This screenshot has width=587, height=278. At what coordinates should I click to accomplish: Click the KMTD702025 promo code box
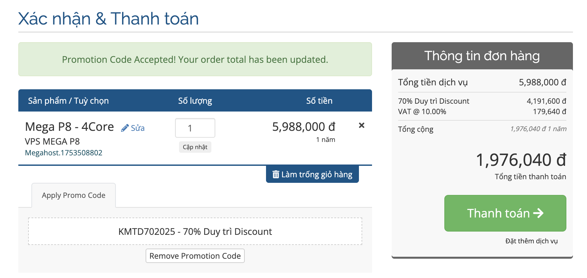(x=195, y=231)
